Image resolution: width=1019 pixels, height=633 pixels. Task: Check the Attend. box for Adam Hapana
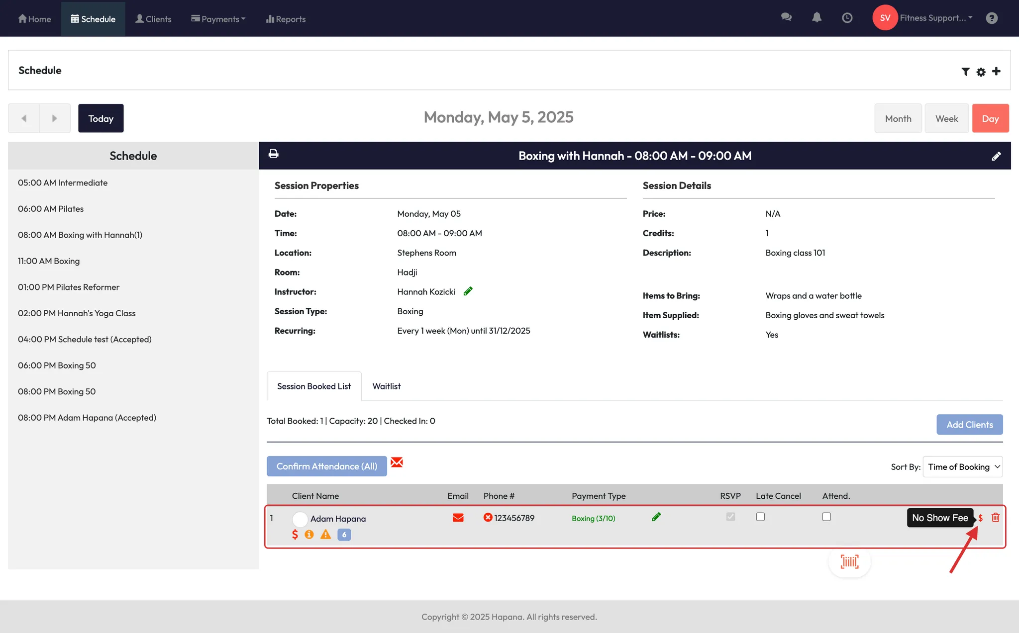(x=826, y=517)
